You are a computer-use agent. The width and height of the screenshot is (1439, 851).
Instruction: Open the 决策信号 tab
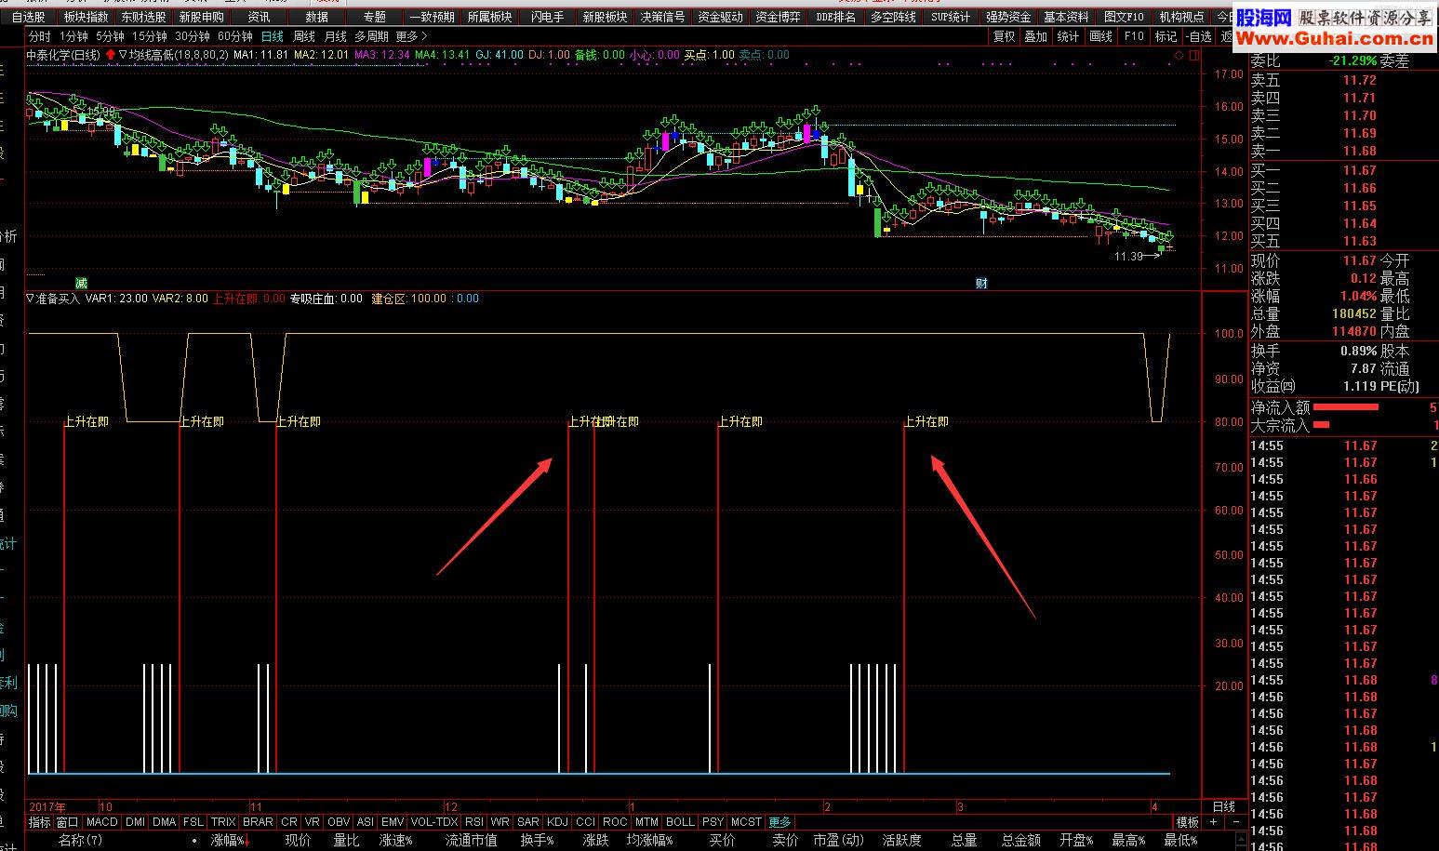point(662,17)
